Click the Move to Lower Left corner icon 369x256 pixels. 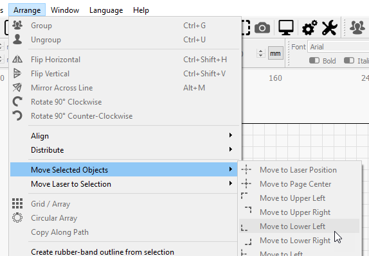244,228
